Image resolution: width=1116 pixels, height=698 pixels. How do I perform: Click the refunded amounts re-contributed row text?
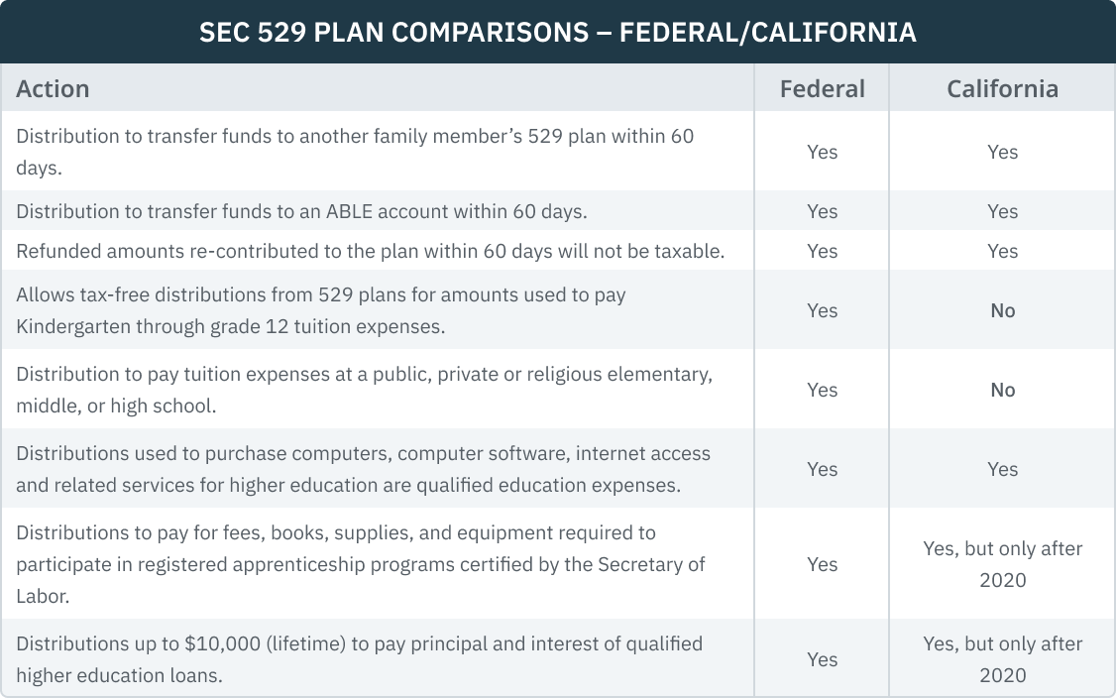[x=370, y=251]
